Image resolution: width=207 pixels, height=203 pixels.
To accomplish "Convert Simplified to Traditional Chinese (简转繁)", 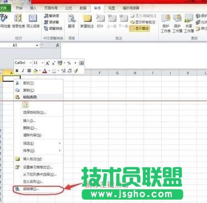I will point(52,22).
